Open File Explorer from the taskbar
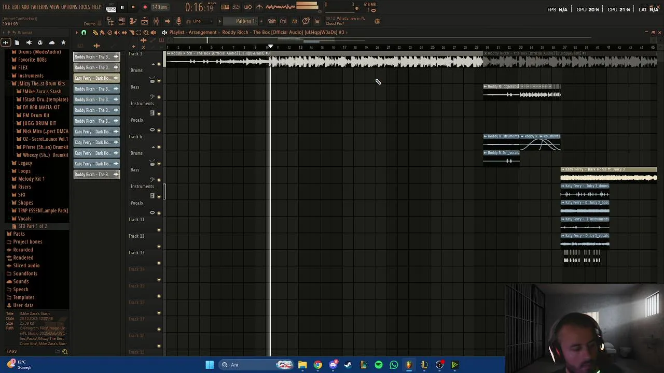The width and height of the screenshot is (664, 373). tap(302, 365)
